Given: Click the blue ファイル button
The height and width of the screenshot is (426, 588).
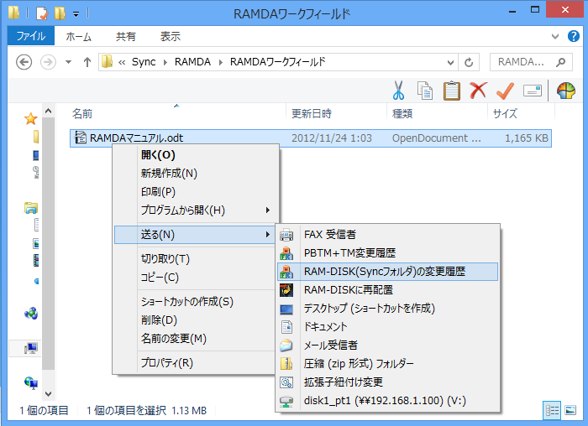Looking at the screenshot, I should click(31, 36).
